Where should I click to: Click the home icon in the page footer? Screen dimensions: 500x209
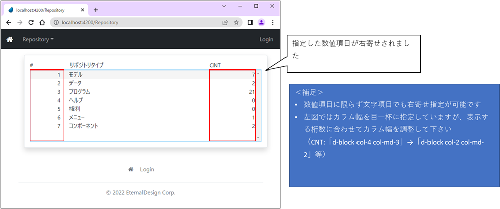point(131,170)
